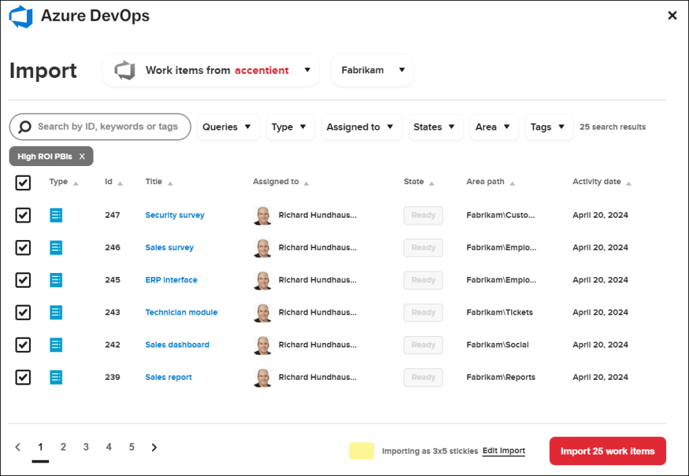Click work item type icon for ERP interface
The image size is (689, 476).
point(56,280)
